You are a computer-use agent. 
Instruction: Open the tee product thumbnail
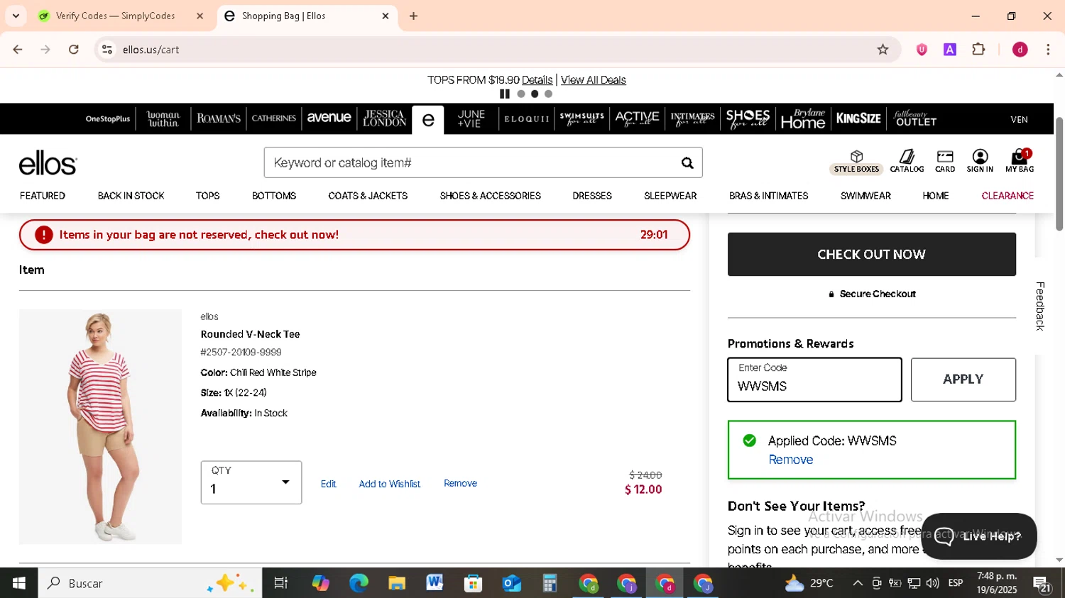tap(100, 427)
